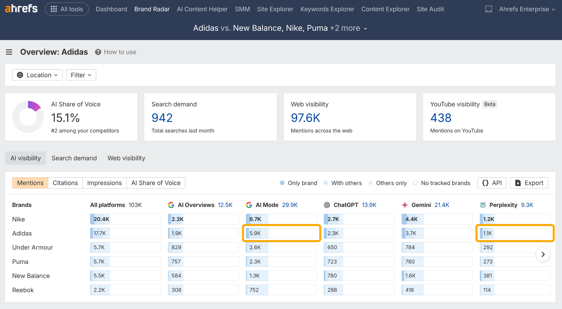562x309 pixels.
Task: Click the Gemini star icon
Action: (x=405, y=205)
